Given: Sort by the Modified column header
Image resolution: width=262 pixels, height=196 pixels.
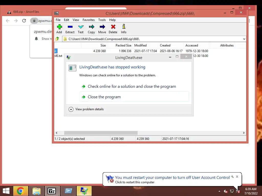Looking at the screenshot, I should pos(145,45).
